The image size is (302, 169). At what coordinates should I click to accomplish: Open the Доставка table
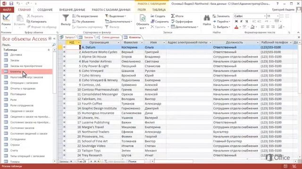(x=16, y=55)
